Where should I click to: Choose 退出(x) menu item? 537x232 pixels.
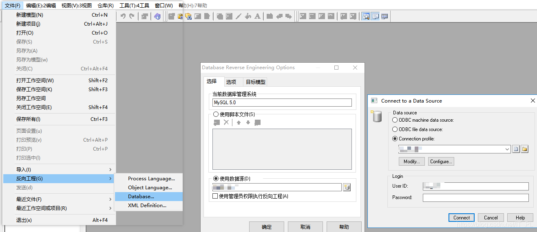(x=60, y=220)
